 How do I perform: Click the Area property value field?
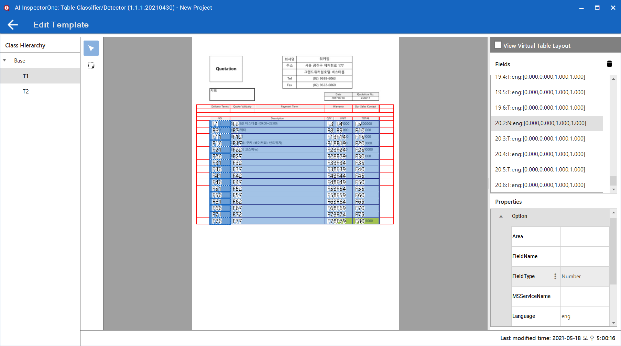[x=585, y=236]
